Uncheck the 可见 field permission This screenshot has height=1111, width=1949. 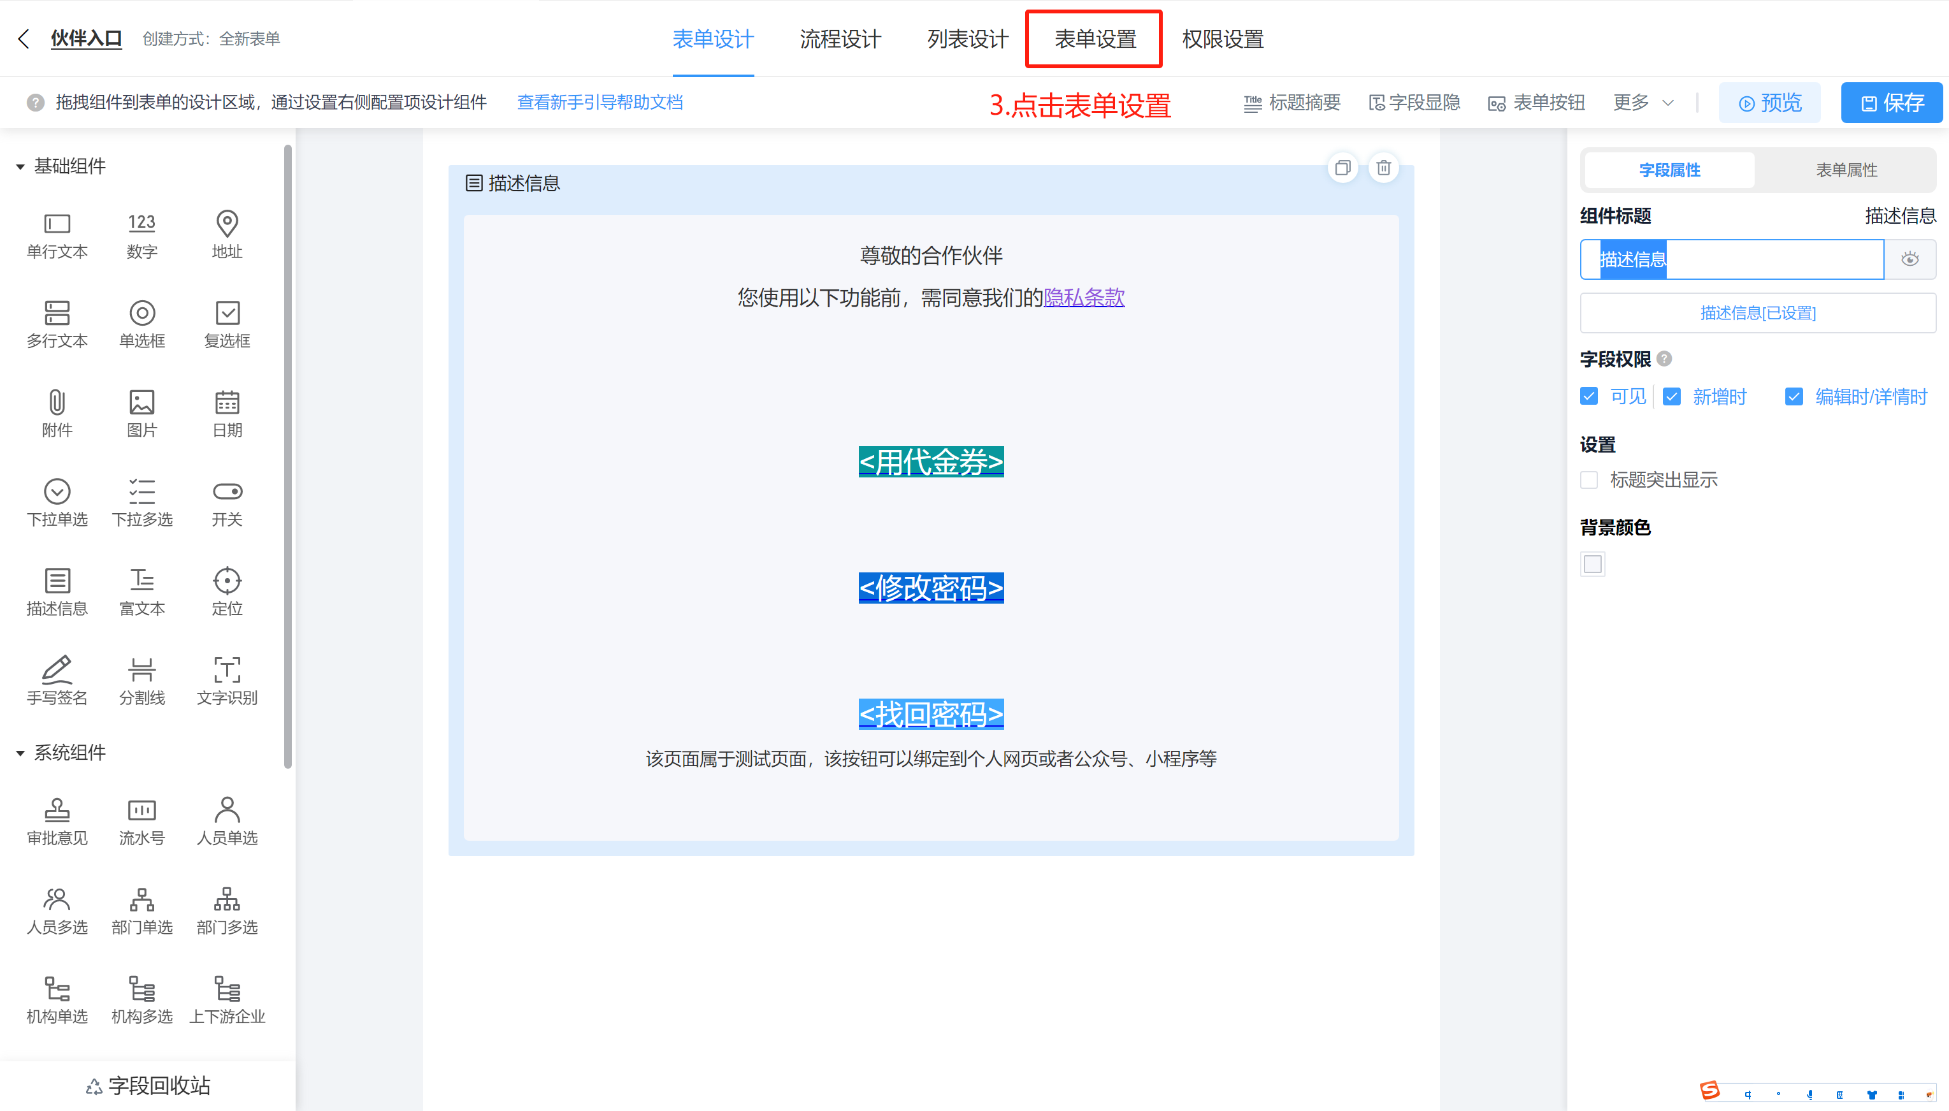click(x=1589, y=396)
